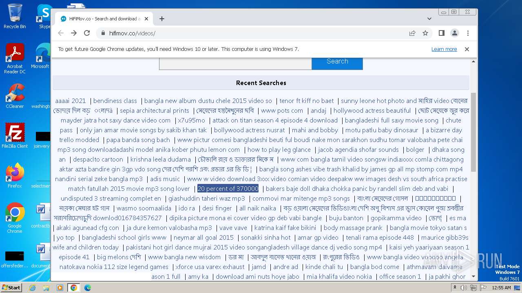Launch Acrobat Reader DC shortcut
The width and height of the screenshot is (522, 293).
point(15,59)
